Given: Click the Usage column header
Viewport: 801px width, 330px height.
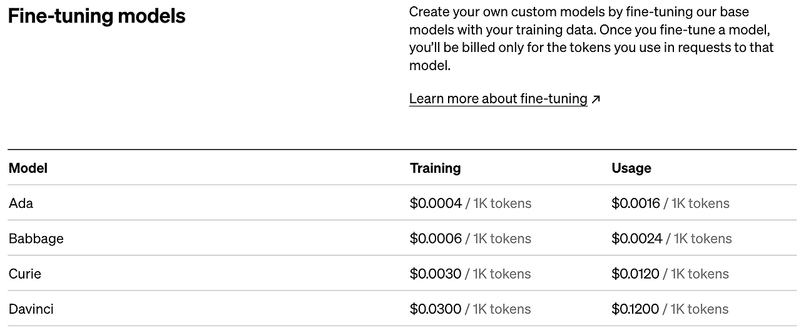Looking at the screenshot, I should pyautogui.click(x=631, y=168).
